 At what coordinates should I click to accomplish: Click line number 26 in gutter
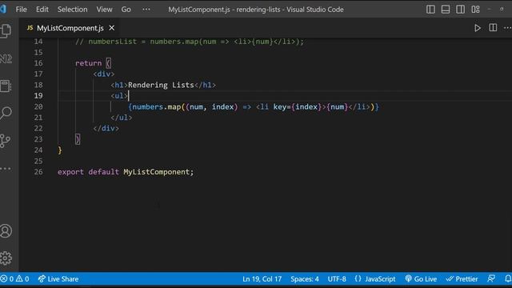click(x=38, y=172)
